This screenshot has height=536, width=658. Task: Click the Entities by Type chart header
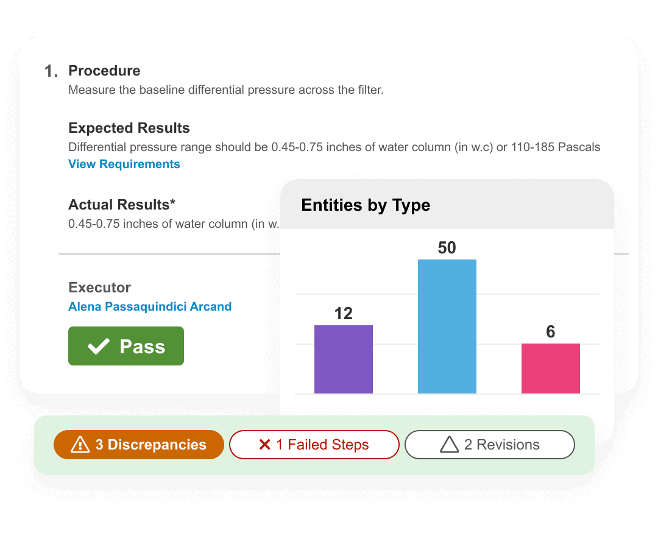click(366, 205)
